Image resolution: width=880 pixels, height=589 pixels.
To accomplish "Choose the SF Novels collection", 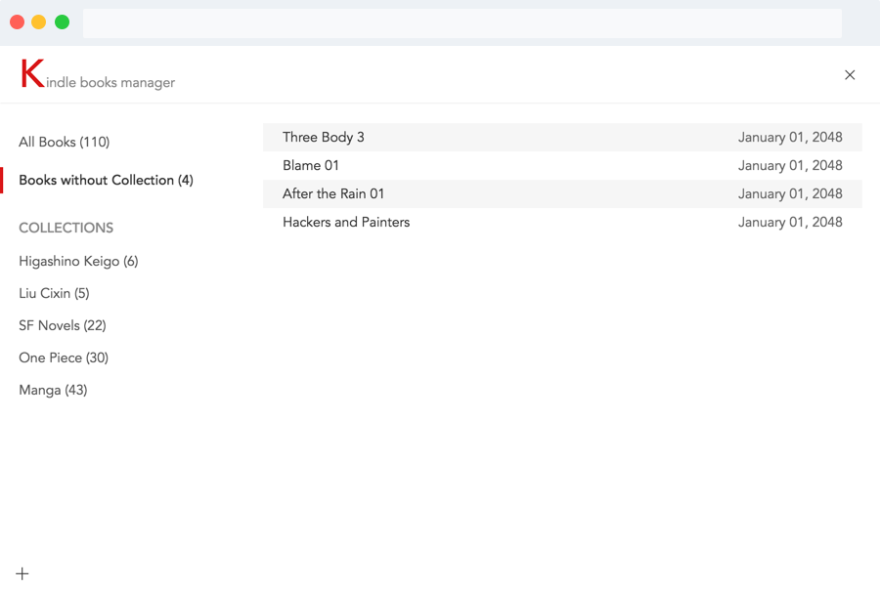I will [63, 325].
